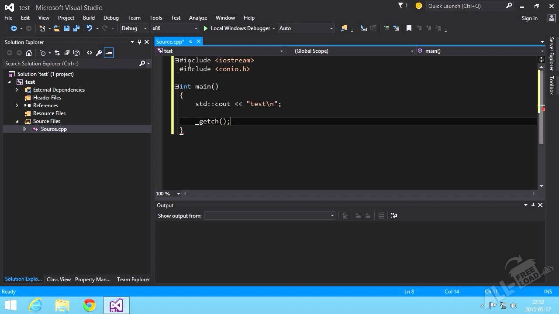Viewport: 559px width, 314px height.
Task: Open the x86 platform dropdown
Action: point(174,28)
